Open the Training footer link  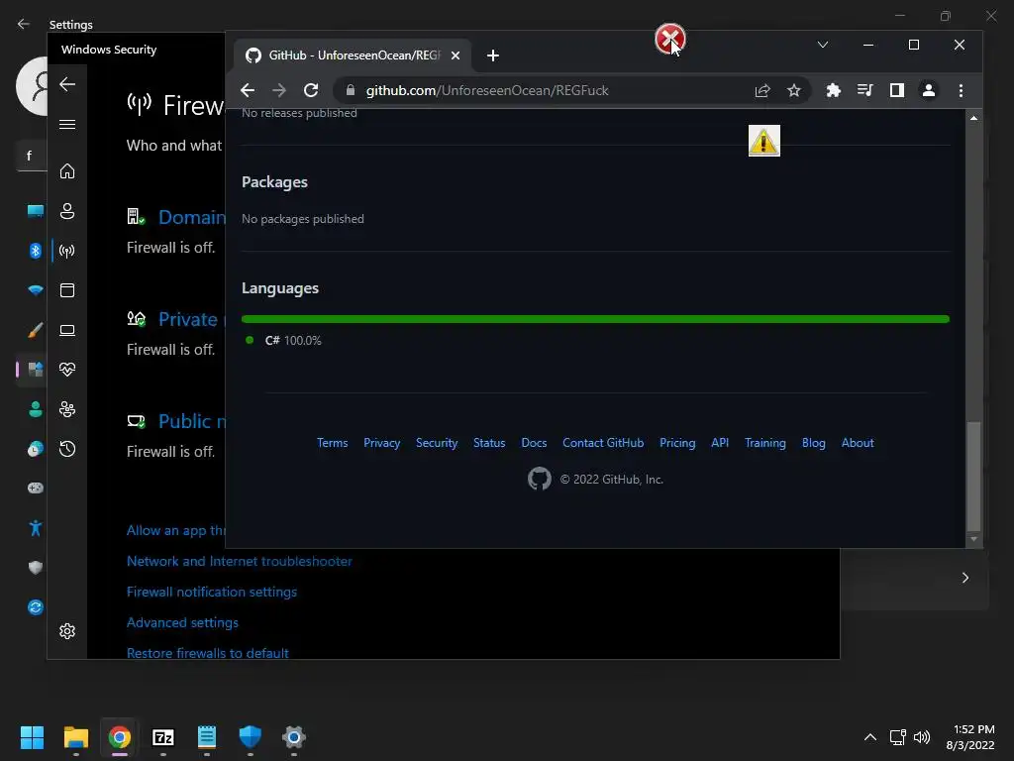coord(765,443)
